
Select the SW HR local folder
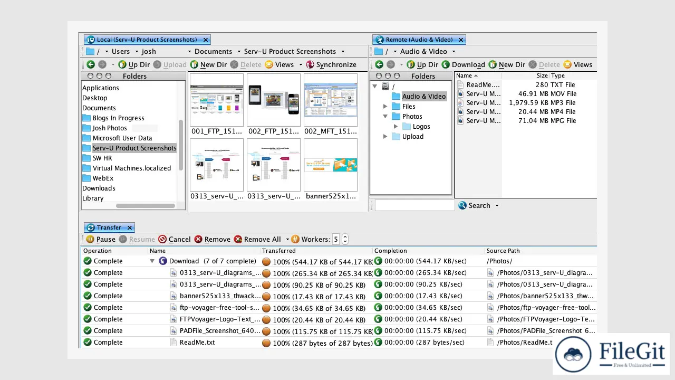[98, 158]
